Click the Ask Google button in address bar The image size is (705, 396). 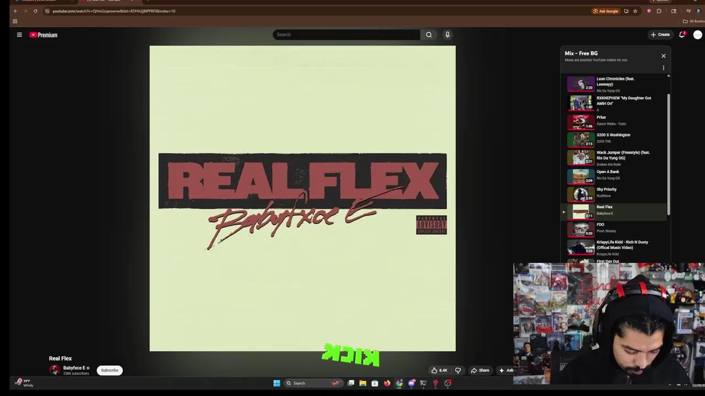coord(606,11)
